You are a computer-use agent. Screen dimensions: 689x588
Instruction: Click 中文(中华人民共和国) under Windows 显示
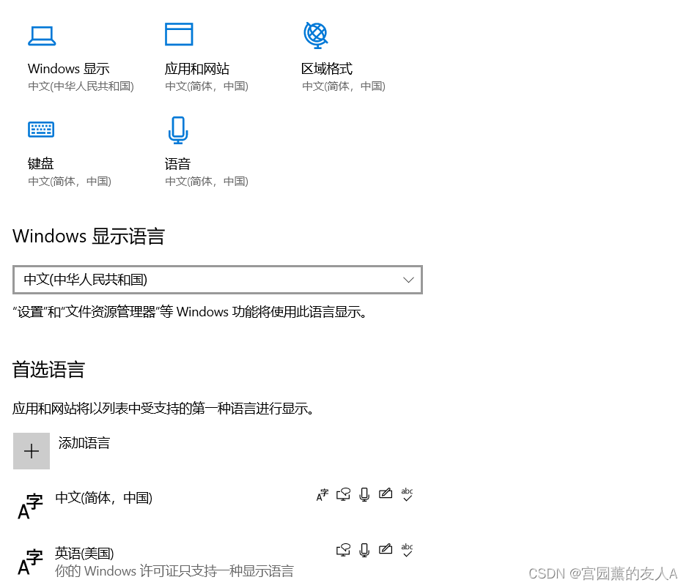click(x=81, y=86)
